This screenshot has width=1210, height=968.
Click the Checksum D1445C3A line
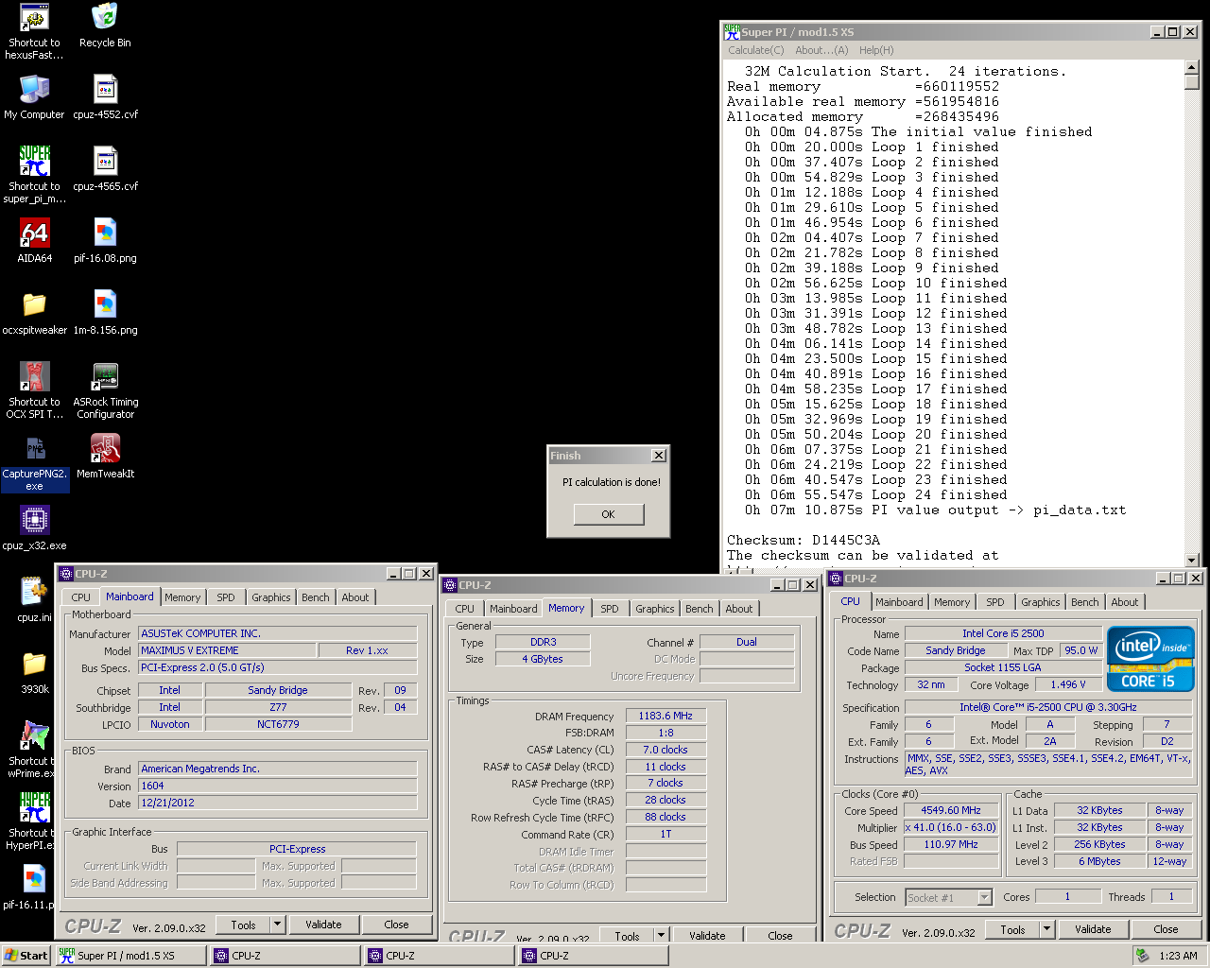coord(804,540)
